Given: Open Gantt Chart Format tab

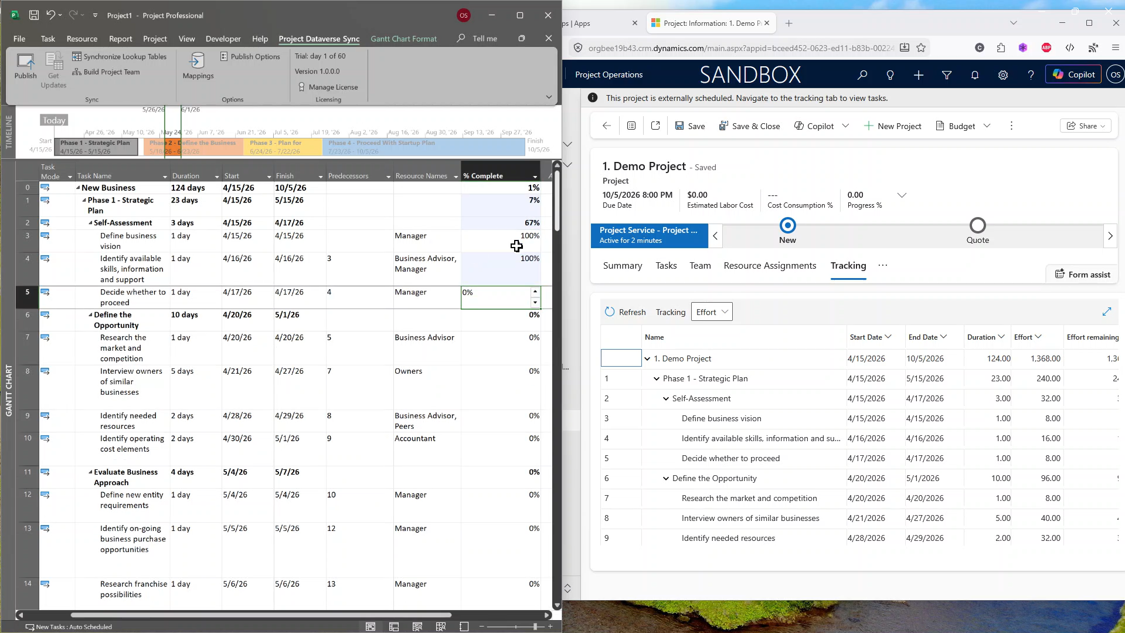Looking at the screenshot, I should click(x=403, y=39).
